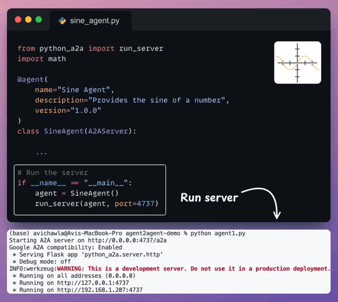338x302 pixels.
Task: Select the sine_agent.py tab
Action: (x=91, y=21)
